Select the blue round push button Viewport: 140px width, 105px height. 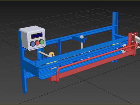tap(33, 44)
